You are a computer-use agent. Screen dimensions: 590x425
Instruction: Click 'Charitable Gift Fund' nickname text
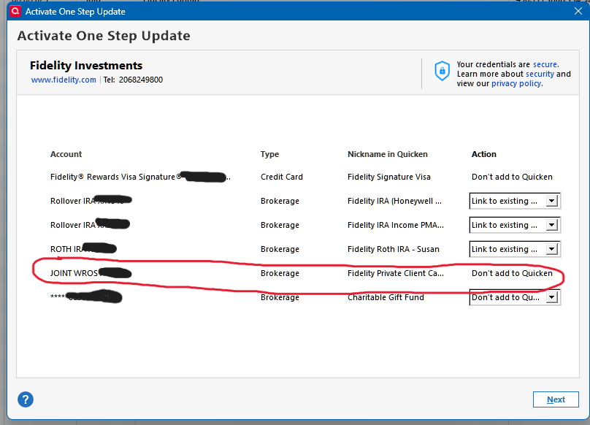pos(386,297)
